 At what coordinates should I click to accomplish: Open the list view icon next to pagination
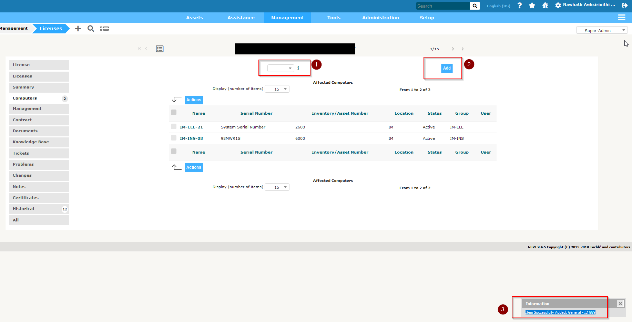[160, 49]
